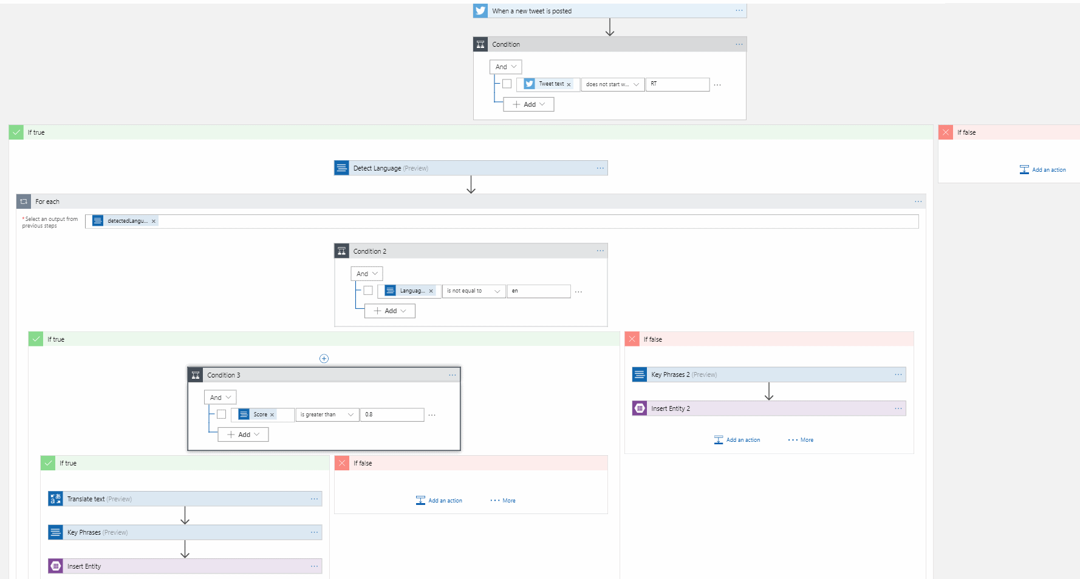Open the Condition 3 ellipsis menu

pos(452,375)
